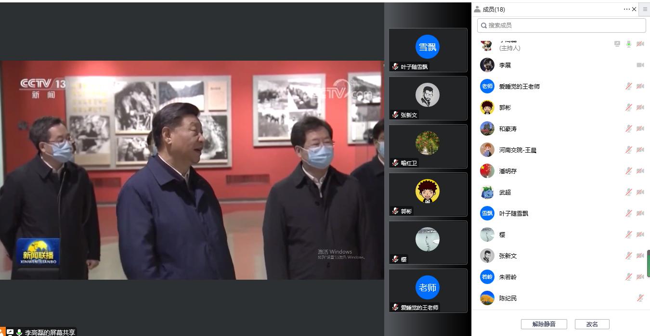Close the 成员 members panel
The image size is (650, 336).
click(634, 9)
